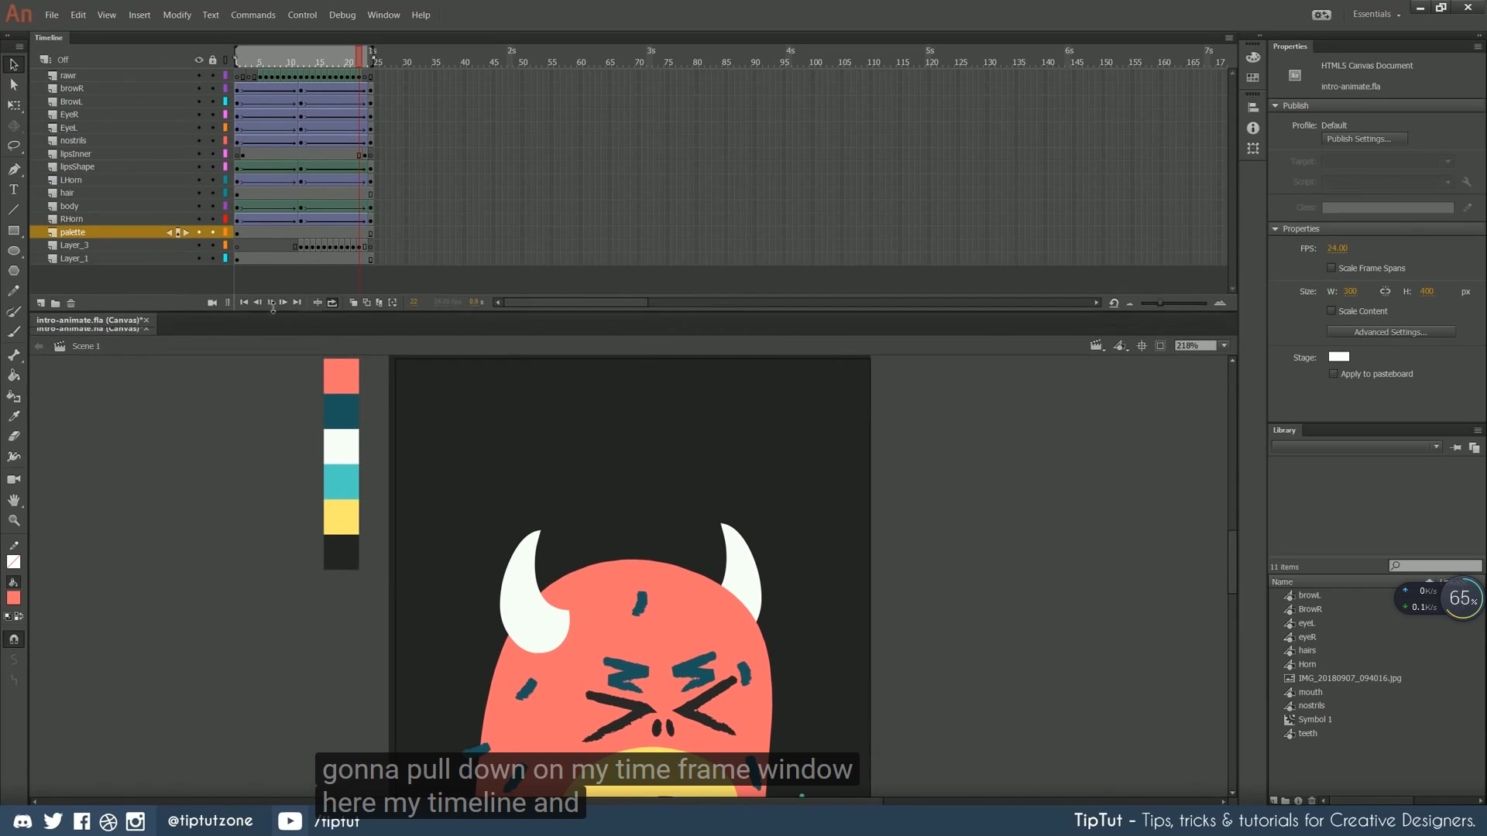
Task: Select the Lasso tool
Action: pyautogui.click(x=13, y=146)
